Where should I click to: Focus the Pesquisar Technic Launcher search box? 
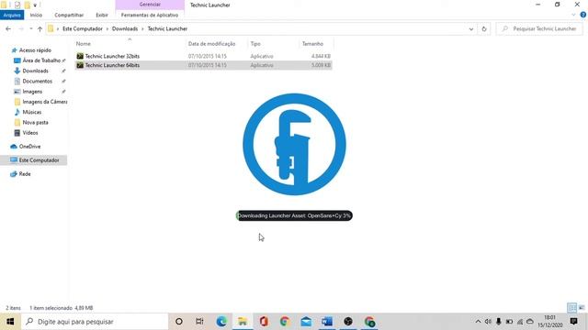click(x=539, y=28)
